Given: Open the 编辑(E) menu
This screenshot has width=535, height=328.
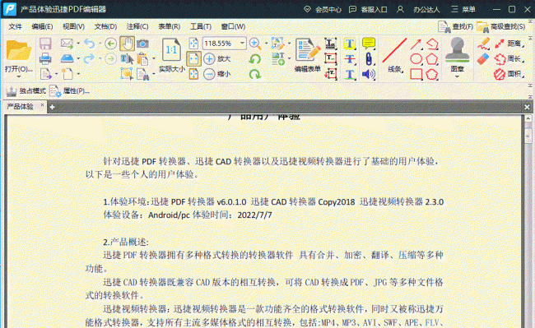Looking at the screenshot, I should [x=42, y=26].
